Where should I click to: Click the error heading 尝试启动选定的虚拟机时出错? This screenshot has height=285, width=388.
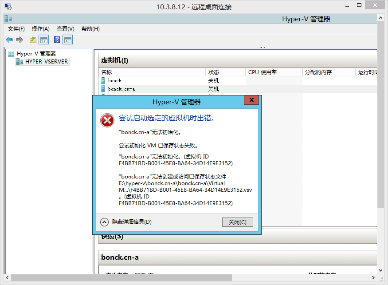167,118
